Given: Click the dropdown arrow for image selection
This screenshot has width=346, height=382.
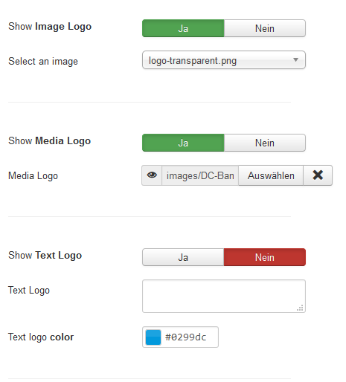Looking at the screenshot, I should [295, 60].
